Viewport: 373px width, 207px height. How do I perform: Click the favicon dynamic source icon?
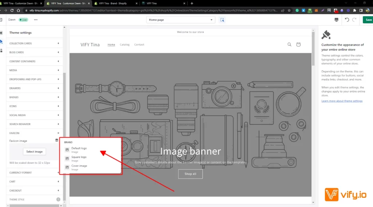pos(56,140)
